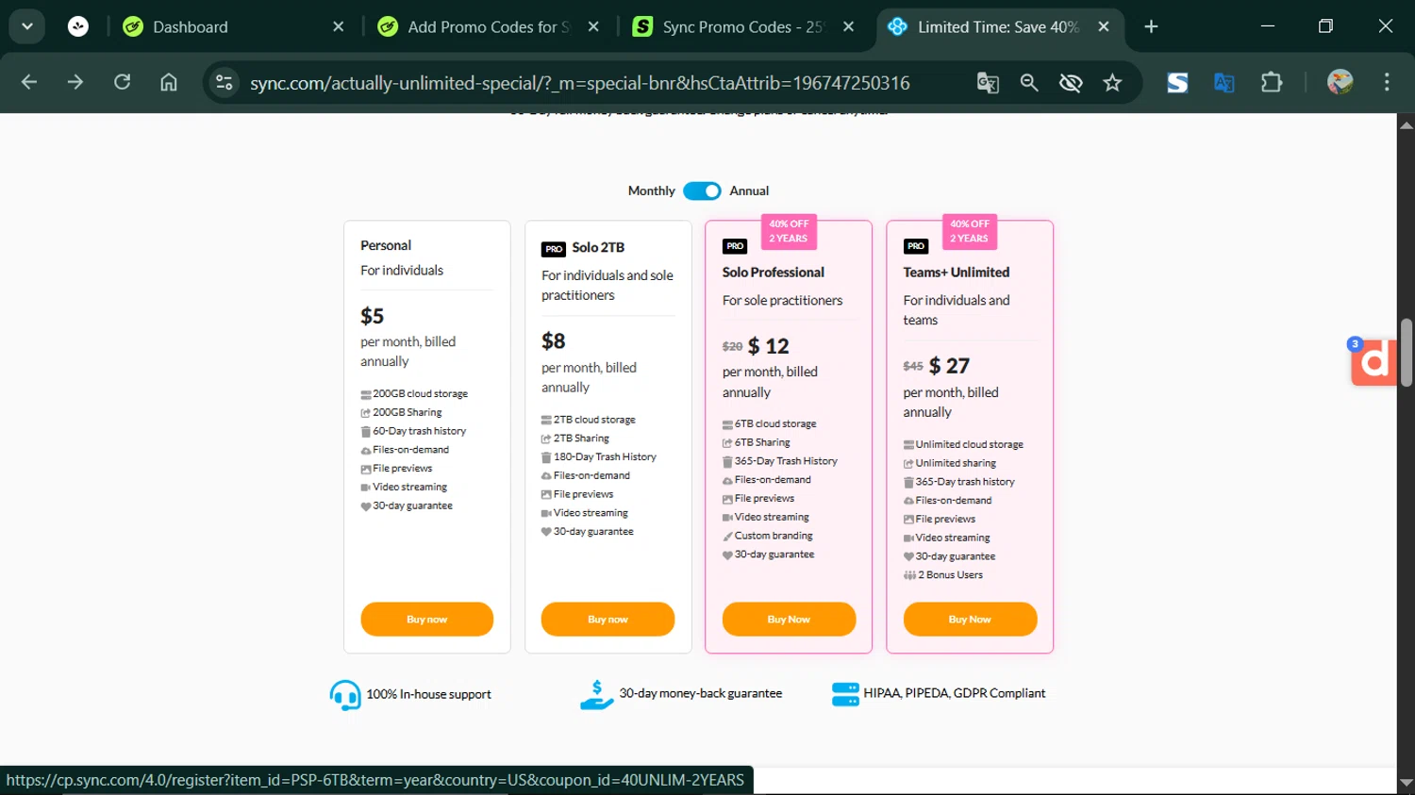The height and width of the screenshot is (795, 1415).
Task: Open a new browser tab
Action: (x=1151, y=26)
